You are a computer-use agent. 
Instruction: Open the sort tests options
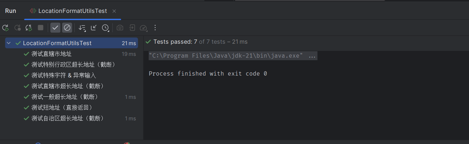click(x=82, y=28)
